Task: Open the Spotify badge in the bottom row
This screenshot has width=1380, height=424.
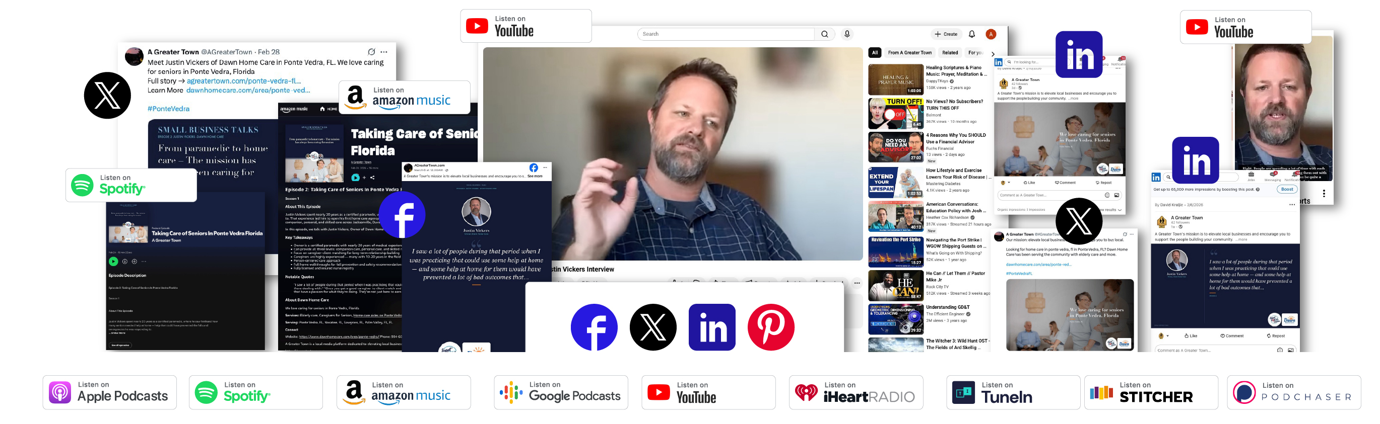Action: (x=255, y=392)
